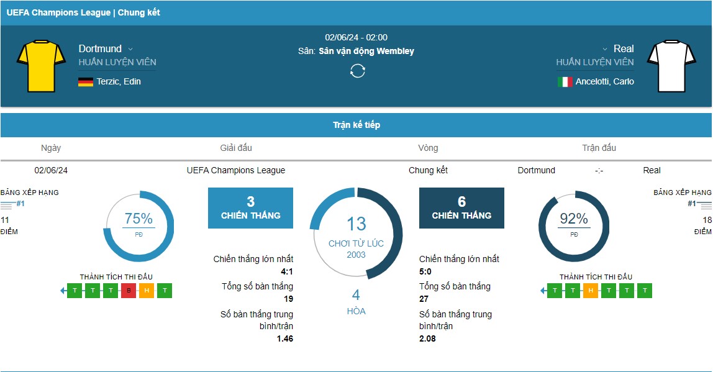
Task: Click Real's form arrow pointing left
Action: pos(543,291)
